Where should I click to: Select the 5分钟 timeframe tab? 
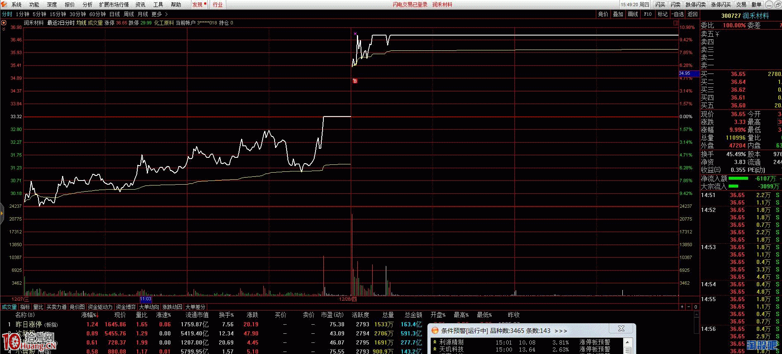(x=39, y=14)
